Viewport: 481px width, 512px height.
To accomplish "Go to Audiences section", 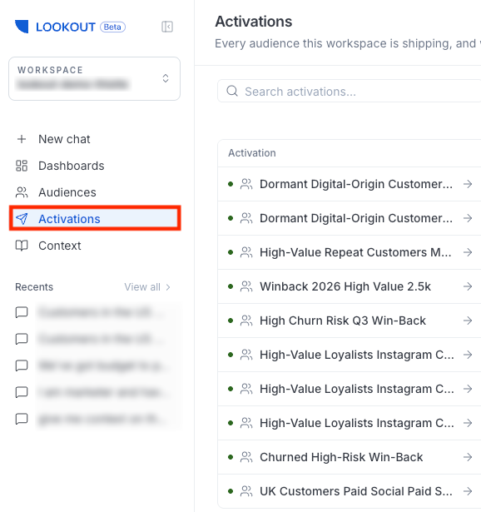I will 67,192.
